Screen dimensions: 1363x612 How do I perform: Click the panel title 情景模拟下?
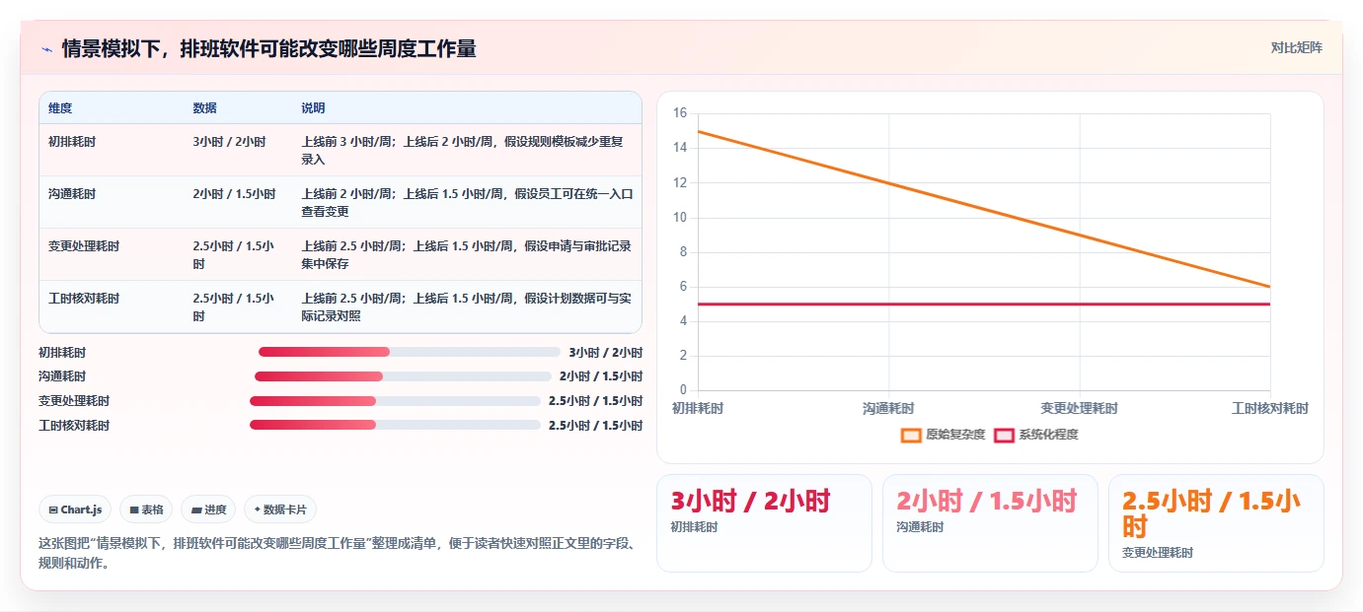[x=268, y=49]
